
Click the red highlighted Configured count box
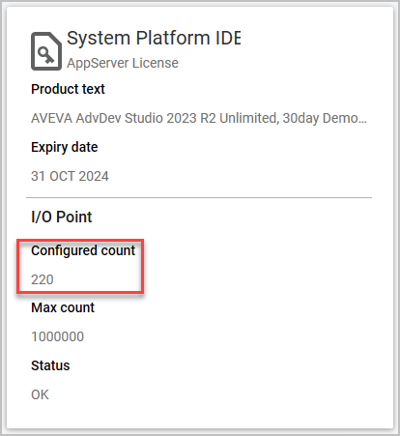click(x=80, y=266)
